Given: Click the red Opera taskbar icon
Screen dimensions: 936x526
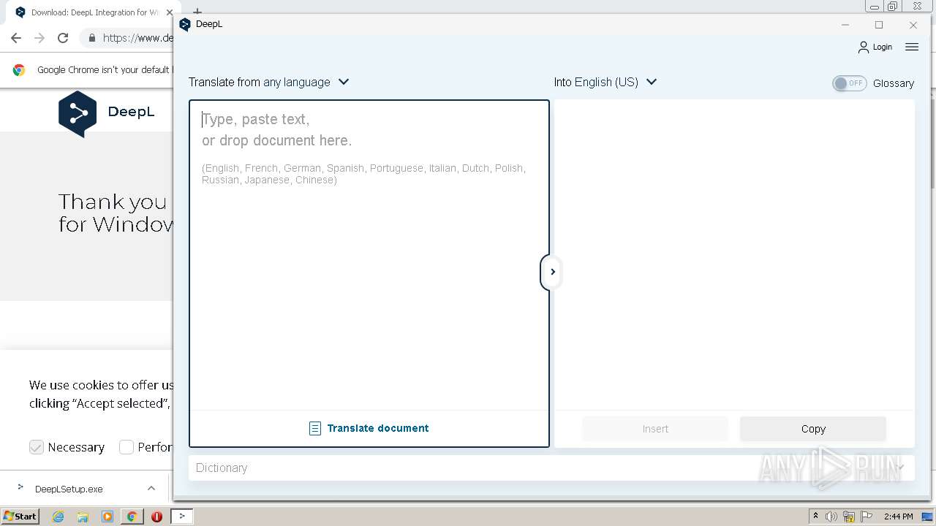Looking at the screenshot, I should click(x=156, y=517).
